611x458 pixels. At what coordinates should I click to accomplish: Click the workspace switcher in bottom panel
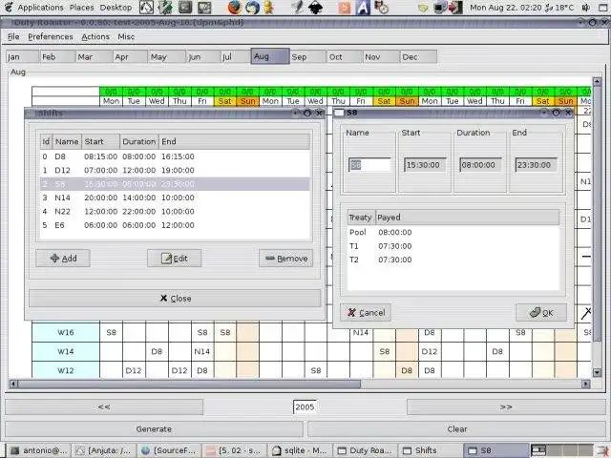pos(561,450)
